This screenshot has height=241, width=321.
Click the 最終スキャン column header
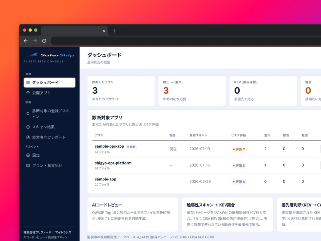(x=198, y=135)
